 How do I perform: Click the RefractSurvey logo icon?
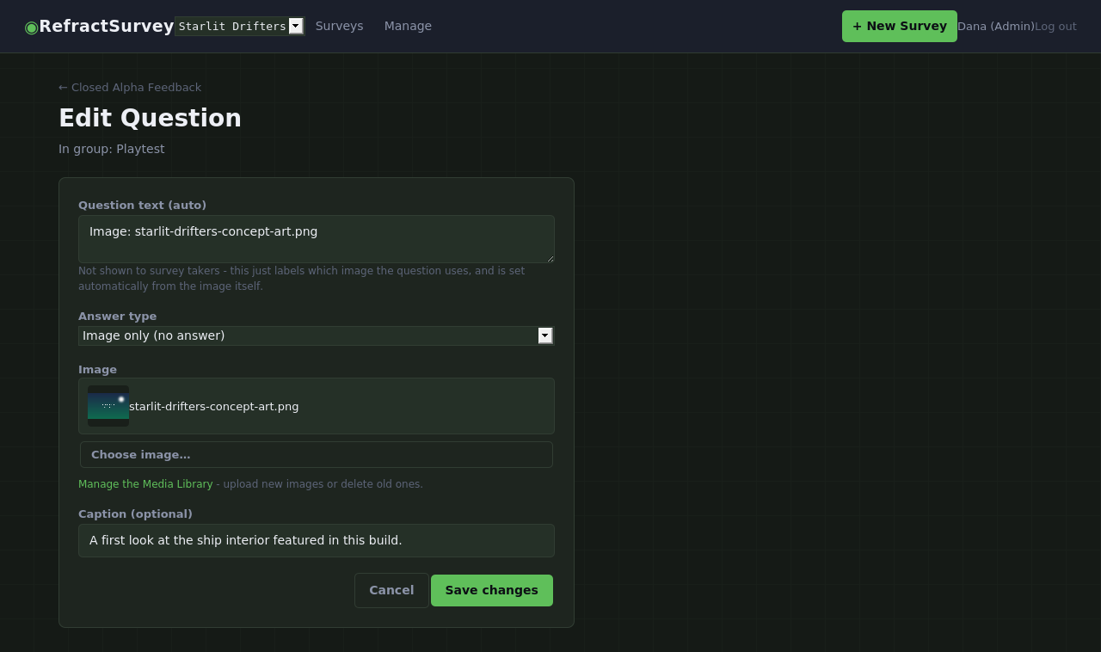pyautogui.click(x=32, y=27)
